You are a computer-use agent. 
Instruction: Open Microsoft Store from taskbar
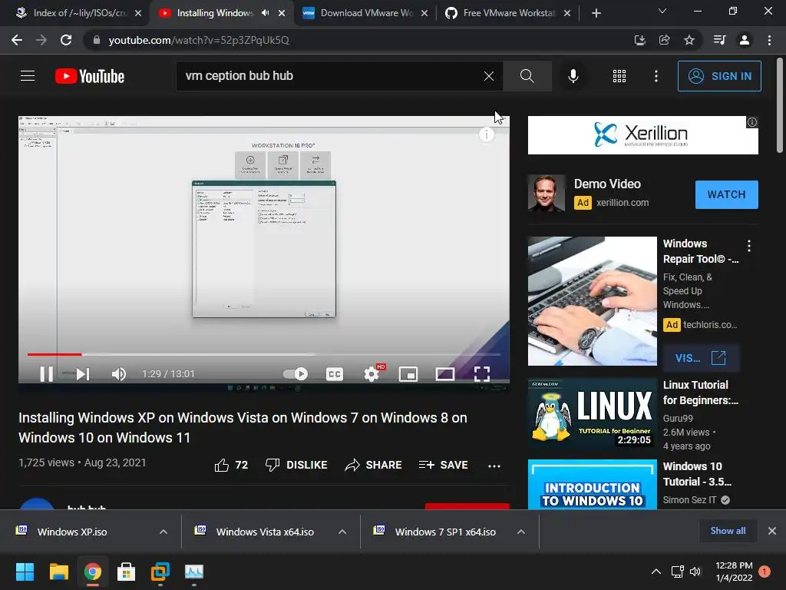point(127,572)
